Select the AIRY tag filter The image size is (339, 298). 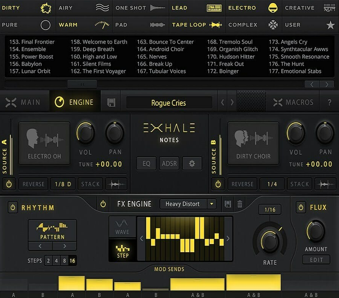84,8
